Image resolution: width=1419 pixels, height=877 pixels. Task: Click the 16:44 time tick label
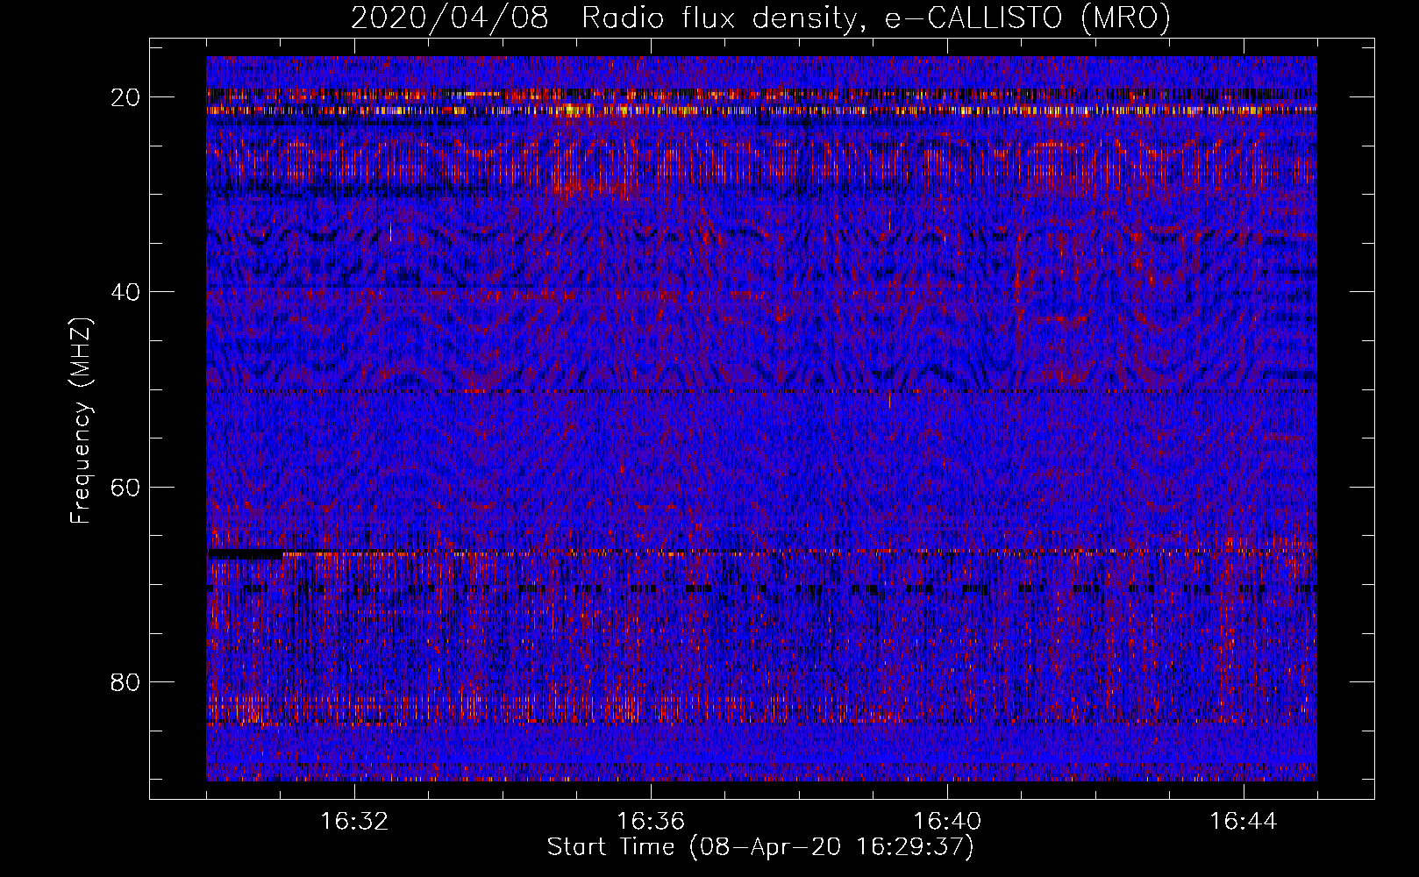[x=1244, y=822]
